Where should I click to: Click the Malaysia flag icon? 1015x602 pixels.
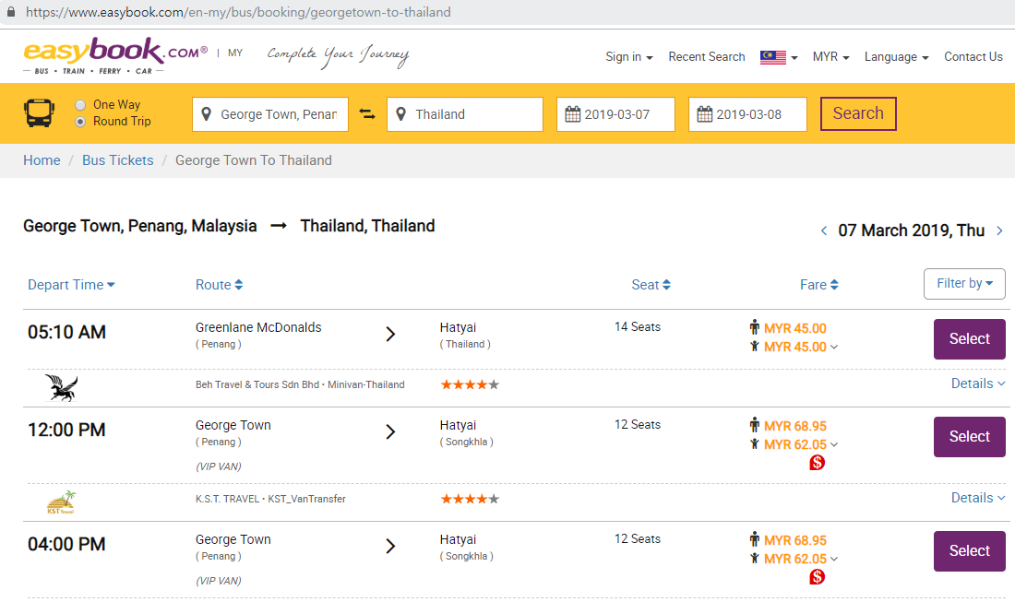773,57
